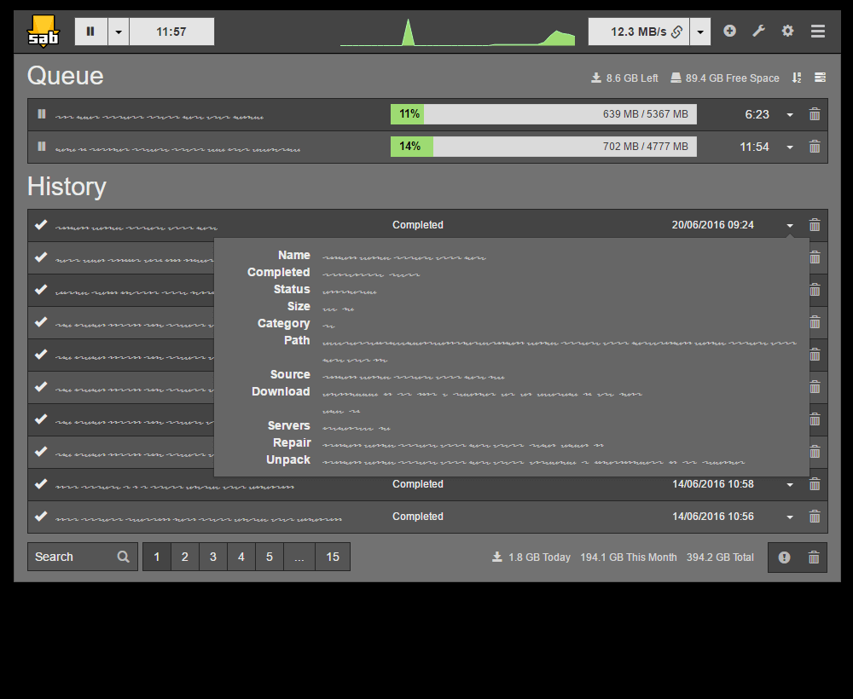Click the SABnzbd logo
Viewport: 853px width, 699px height.
[x=43, y=32]
